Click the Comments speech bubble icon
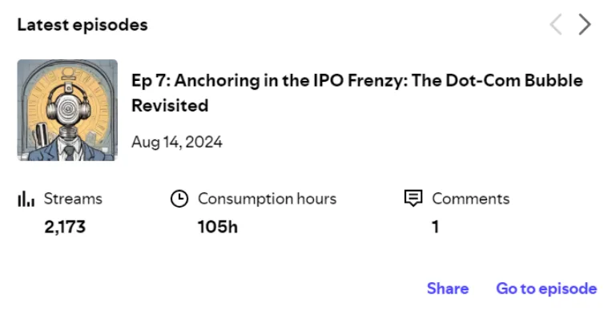The width and height of the screenshot is (612, 315). click(x=413, y=198)
